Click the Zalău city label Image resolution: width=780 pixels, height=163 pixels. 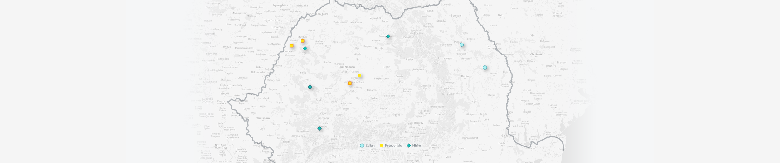[x=328, y=46]
